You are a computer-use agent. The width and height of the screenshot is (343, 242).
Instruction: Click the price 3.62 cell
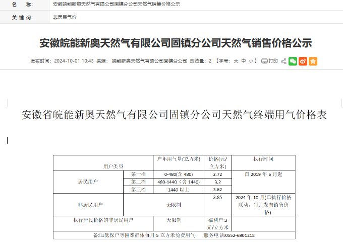(218, 190)
